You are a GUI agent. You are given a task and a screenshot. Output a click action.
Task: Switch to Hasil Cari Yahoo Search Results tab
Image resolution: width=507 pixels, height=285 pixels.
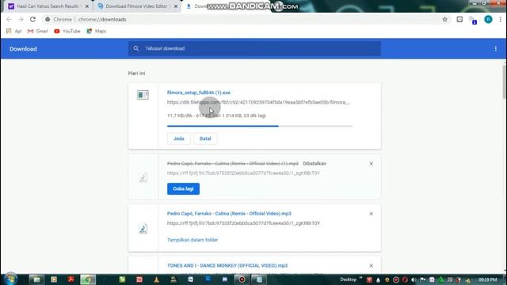point(48,6)
